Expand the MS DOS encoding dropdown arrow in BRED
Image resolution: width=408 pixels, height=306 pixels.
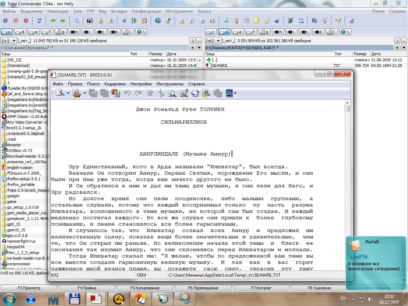point(235,93)
